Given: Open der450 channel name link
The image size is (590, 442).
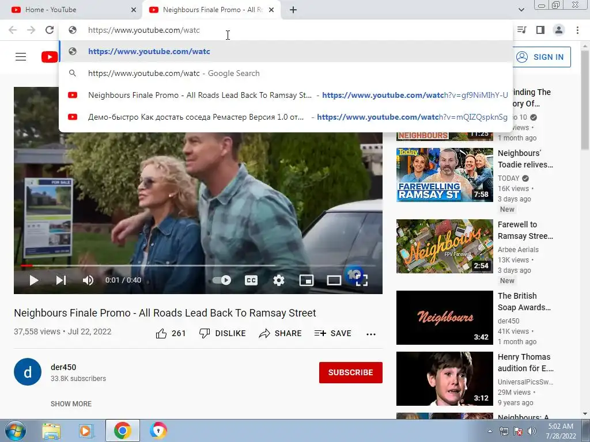Looking at the screenshot, I should [63, 367].
